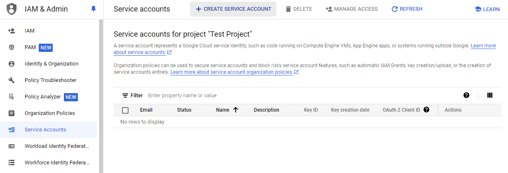Open IAM in the sidebar
508x173 pixels.
[x=30, y=31]
